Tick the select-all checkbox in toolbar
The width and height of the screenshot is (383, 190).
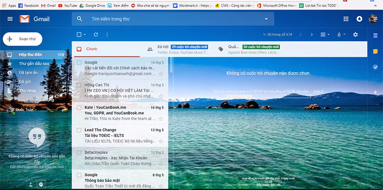tap(79, 35)
